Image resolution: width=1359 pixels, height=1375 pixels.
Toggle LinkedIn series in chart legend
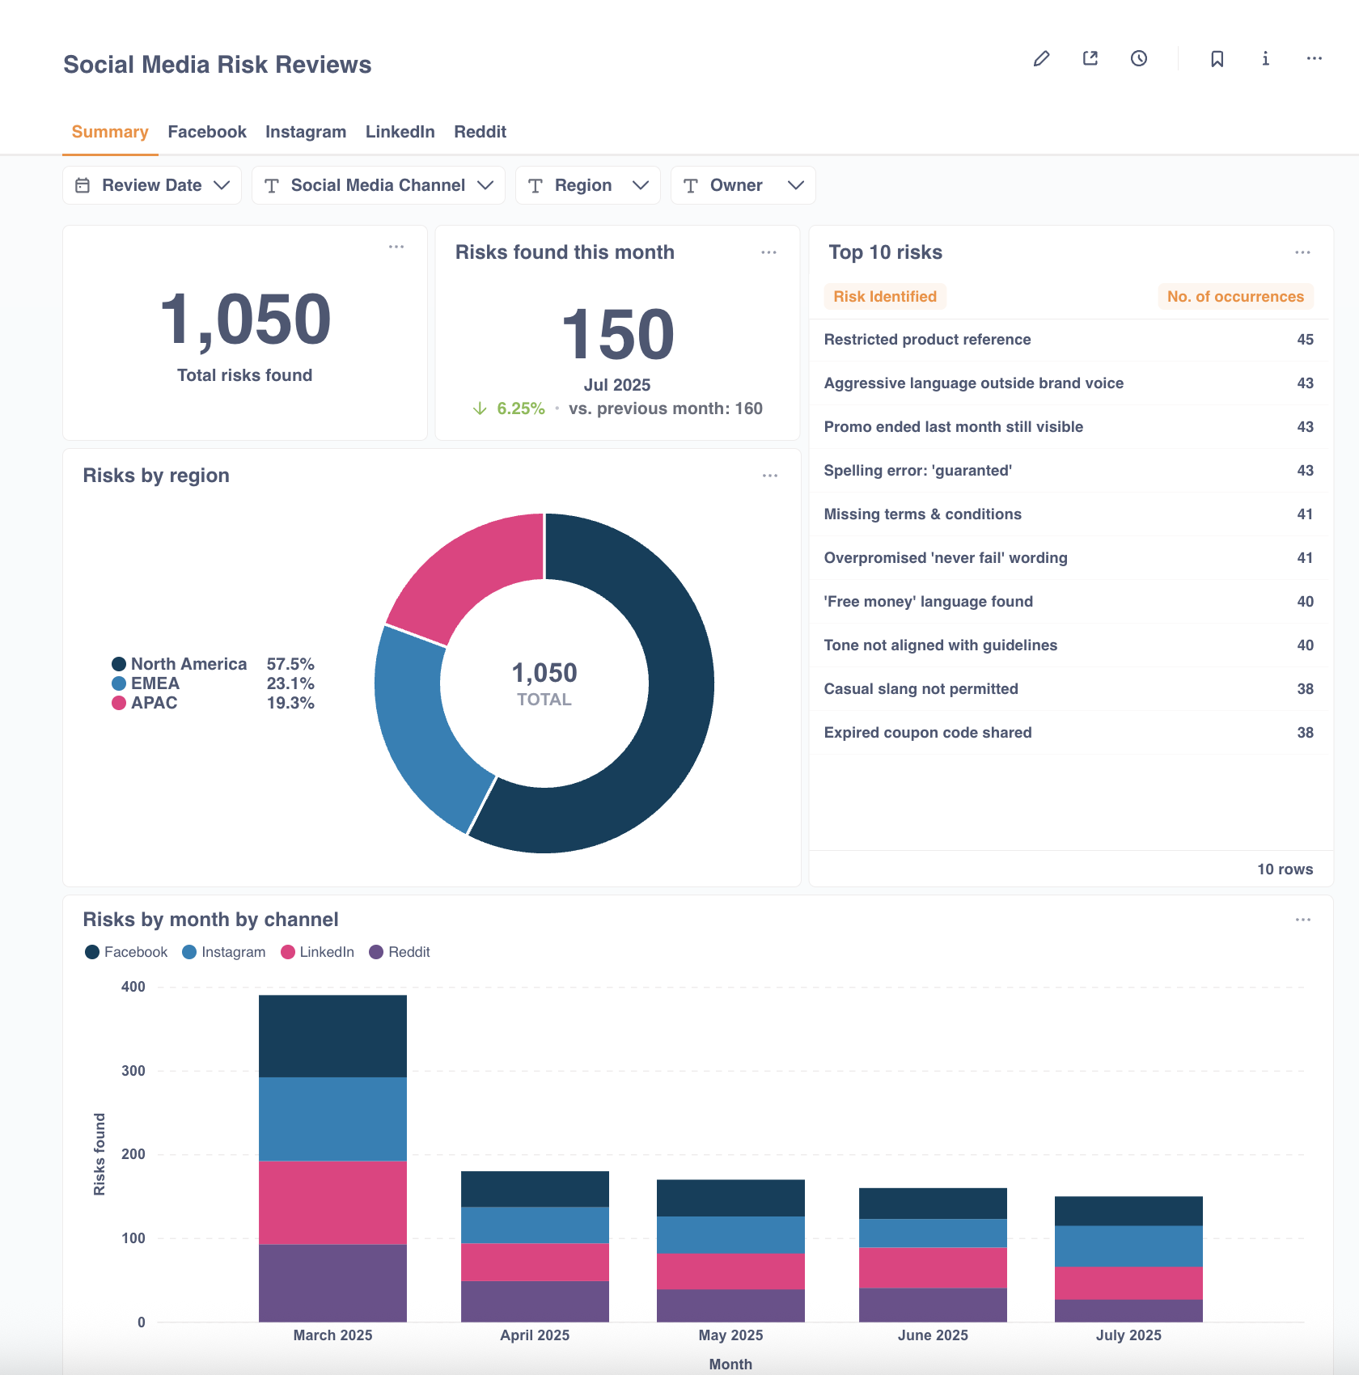click(317, 952)
